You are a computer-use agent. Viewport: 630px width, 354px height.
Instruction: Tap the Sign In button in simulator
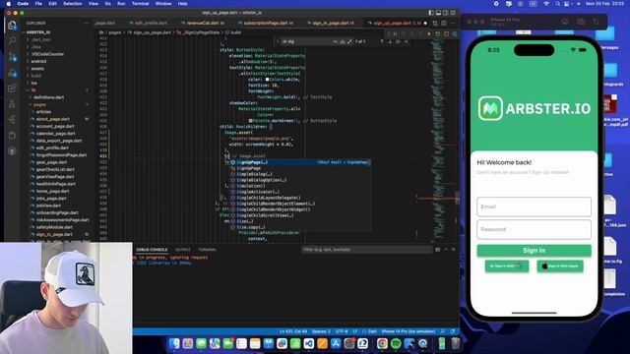(x=534, y=251)
